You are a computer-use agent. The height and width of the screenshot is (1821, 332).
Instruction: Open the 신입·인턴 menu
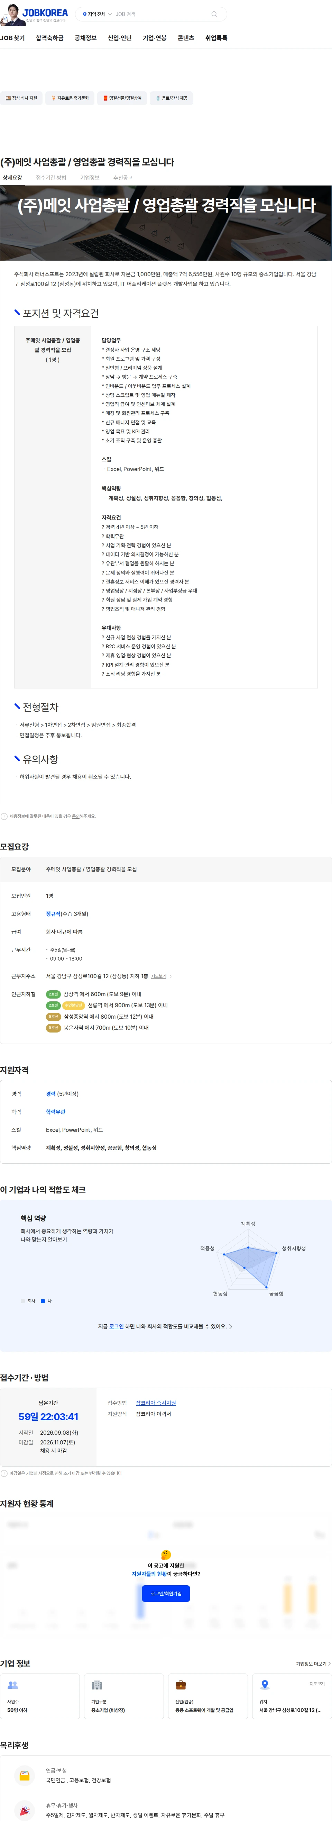[x=119, y=38]
